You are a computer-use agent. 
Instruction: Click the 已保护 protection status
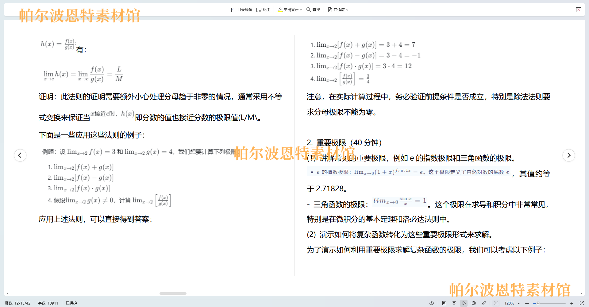(71, 303)
